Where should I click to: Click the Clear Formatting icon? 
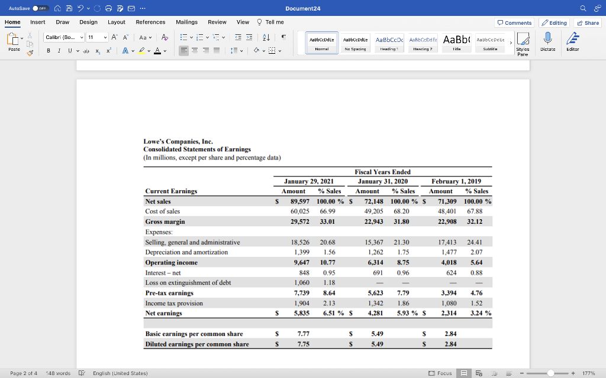(x=164, y=38)
